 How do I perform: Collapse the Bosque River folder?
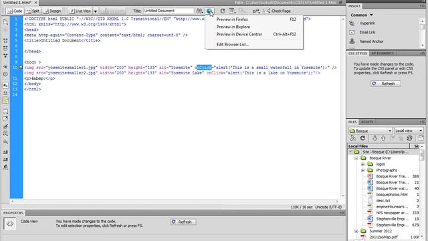point(356,158)
